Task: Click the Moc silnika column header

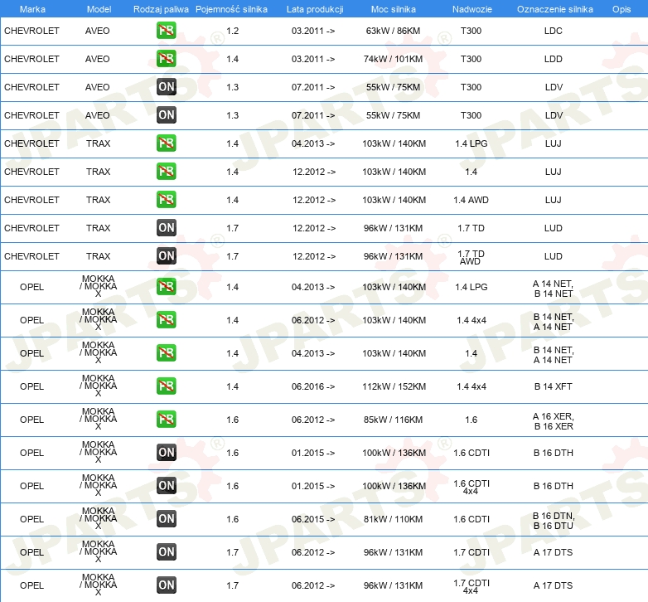Action: [394, 9]
